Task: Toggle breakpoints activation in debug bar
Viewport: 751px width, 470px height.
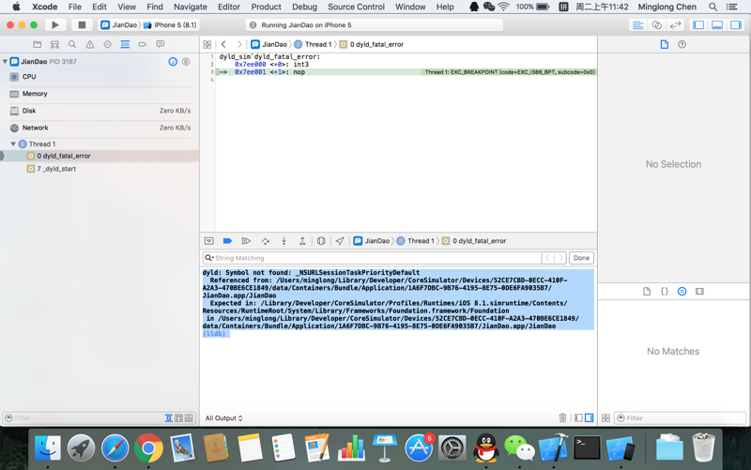Action: pyautogui.click(x=227, y=241)
